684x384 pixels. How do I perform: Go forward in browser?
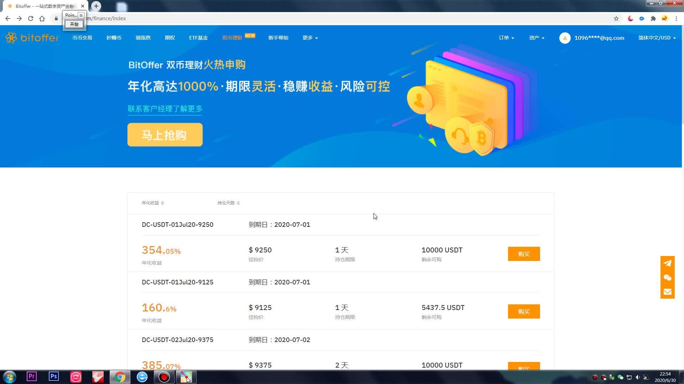pyautogui.click(x=19, y=18)
